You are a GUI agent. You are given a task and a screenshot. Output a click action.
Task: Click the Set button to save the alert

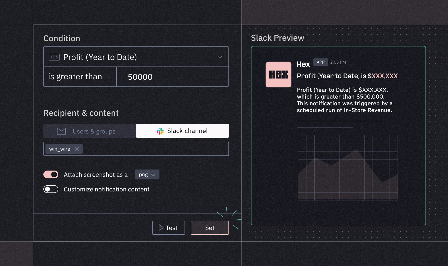(x=210, y=228)
